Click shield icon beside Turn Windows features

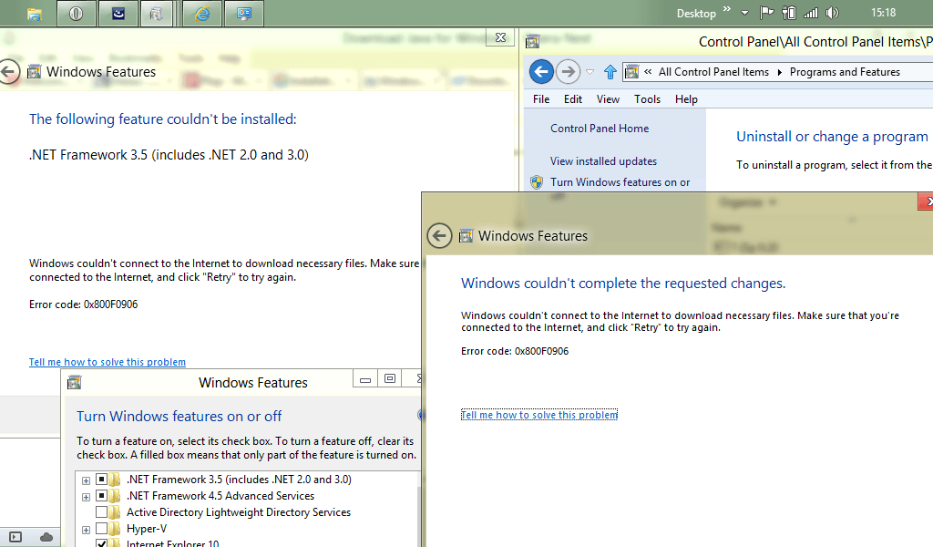[537, 182]
